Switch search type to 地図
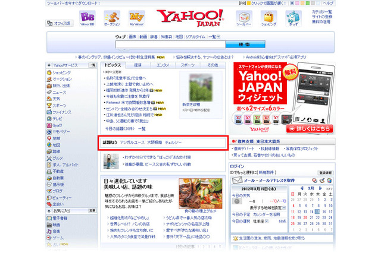 pos(179,37)
